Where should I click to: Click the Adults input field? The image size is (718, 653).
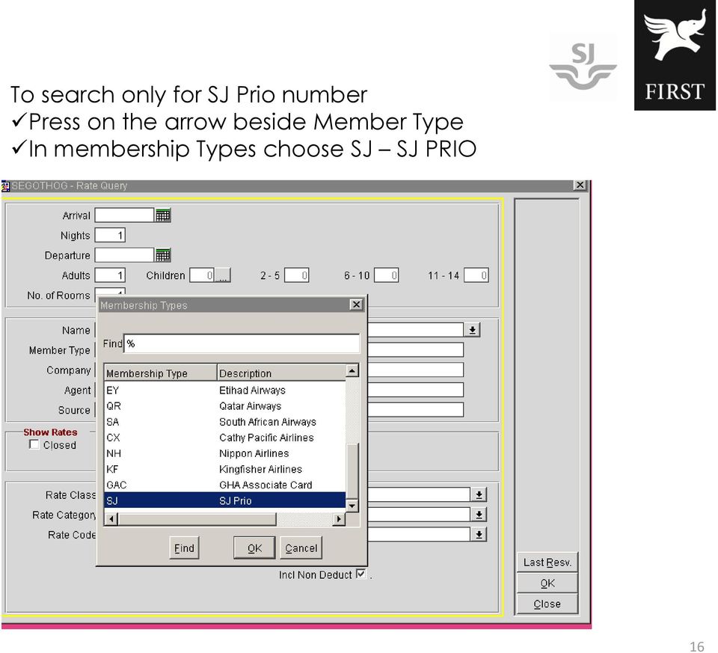coord(110,275)
